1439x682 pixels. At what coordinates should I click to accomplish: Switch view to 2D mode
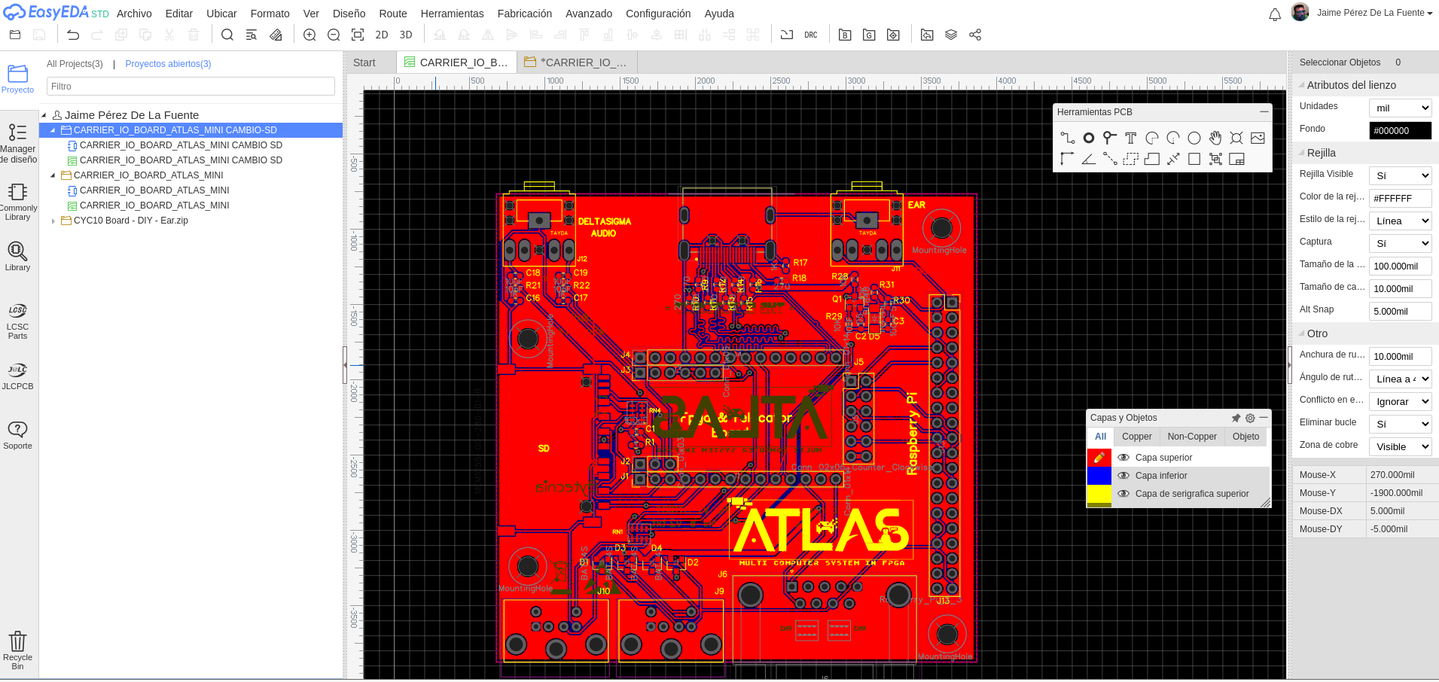tap(382, 35)
